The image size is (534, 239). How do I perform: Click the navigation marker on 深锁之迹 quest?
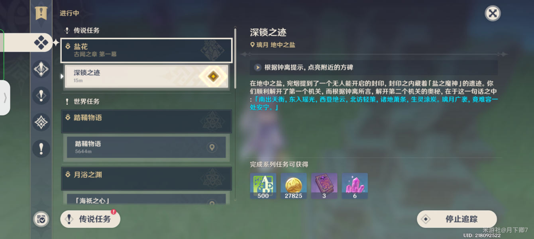(x=213, y=76)
